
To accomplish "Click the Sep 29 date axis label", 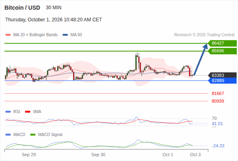I will (29, 155).
